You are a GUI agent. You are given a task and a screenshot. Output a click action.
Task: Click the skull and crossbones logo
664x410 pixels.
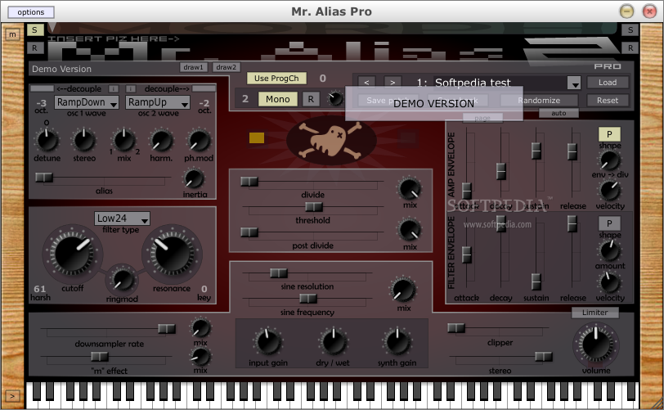pos(331,140)
